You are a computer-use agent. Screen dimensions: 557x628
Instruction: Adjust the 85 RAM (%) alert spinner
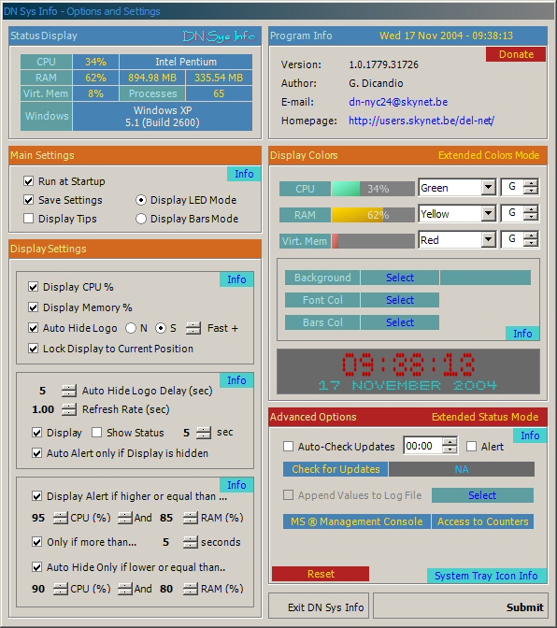(x=191, y=518)
